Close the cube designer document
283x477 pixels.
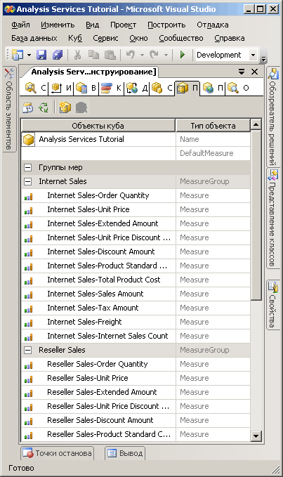(255, 72)
